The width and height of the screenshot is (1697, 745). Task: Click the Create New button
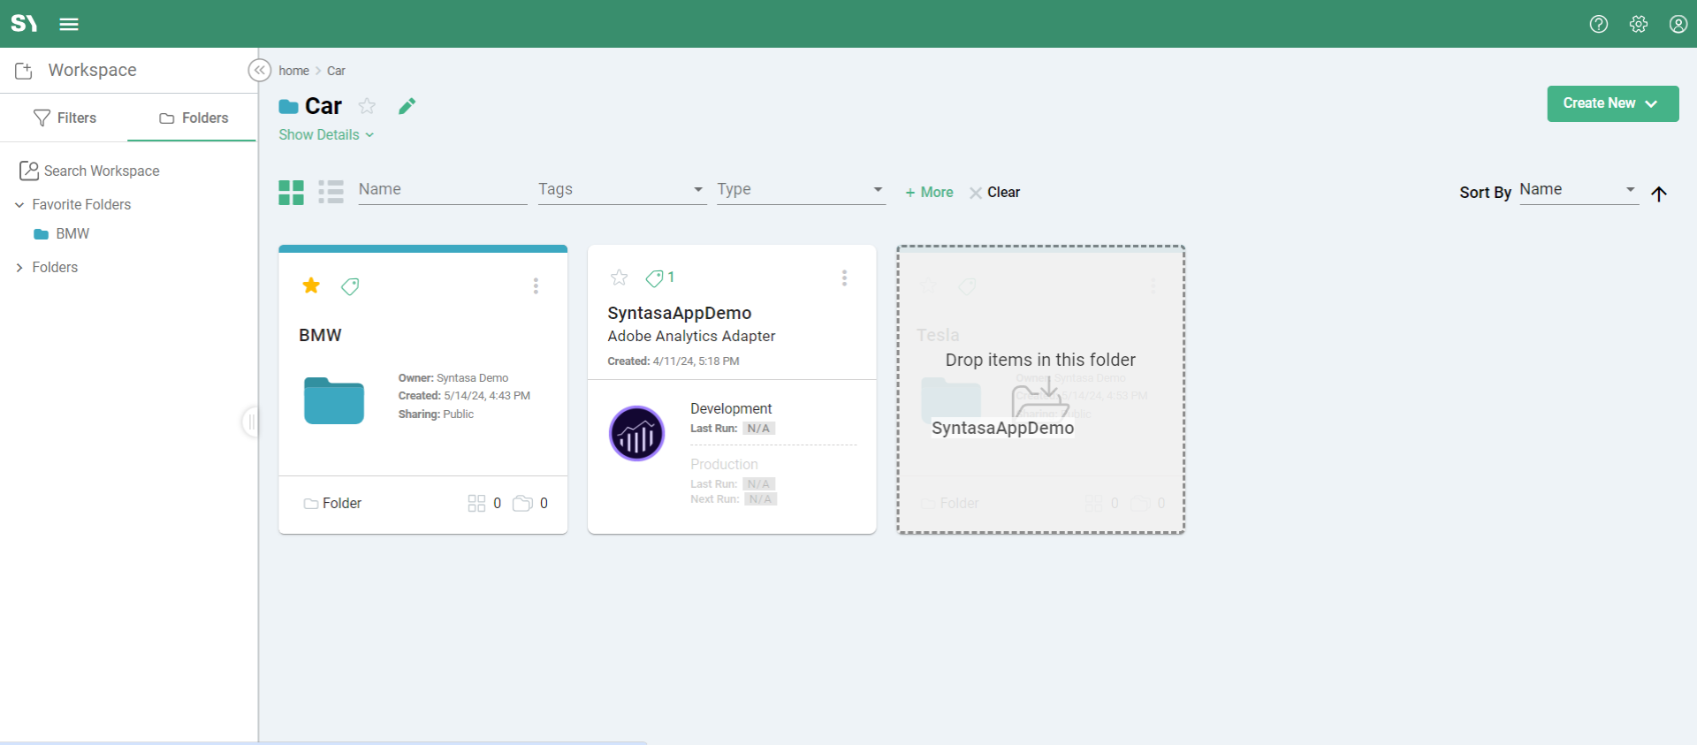1612,103
